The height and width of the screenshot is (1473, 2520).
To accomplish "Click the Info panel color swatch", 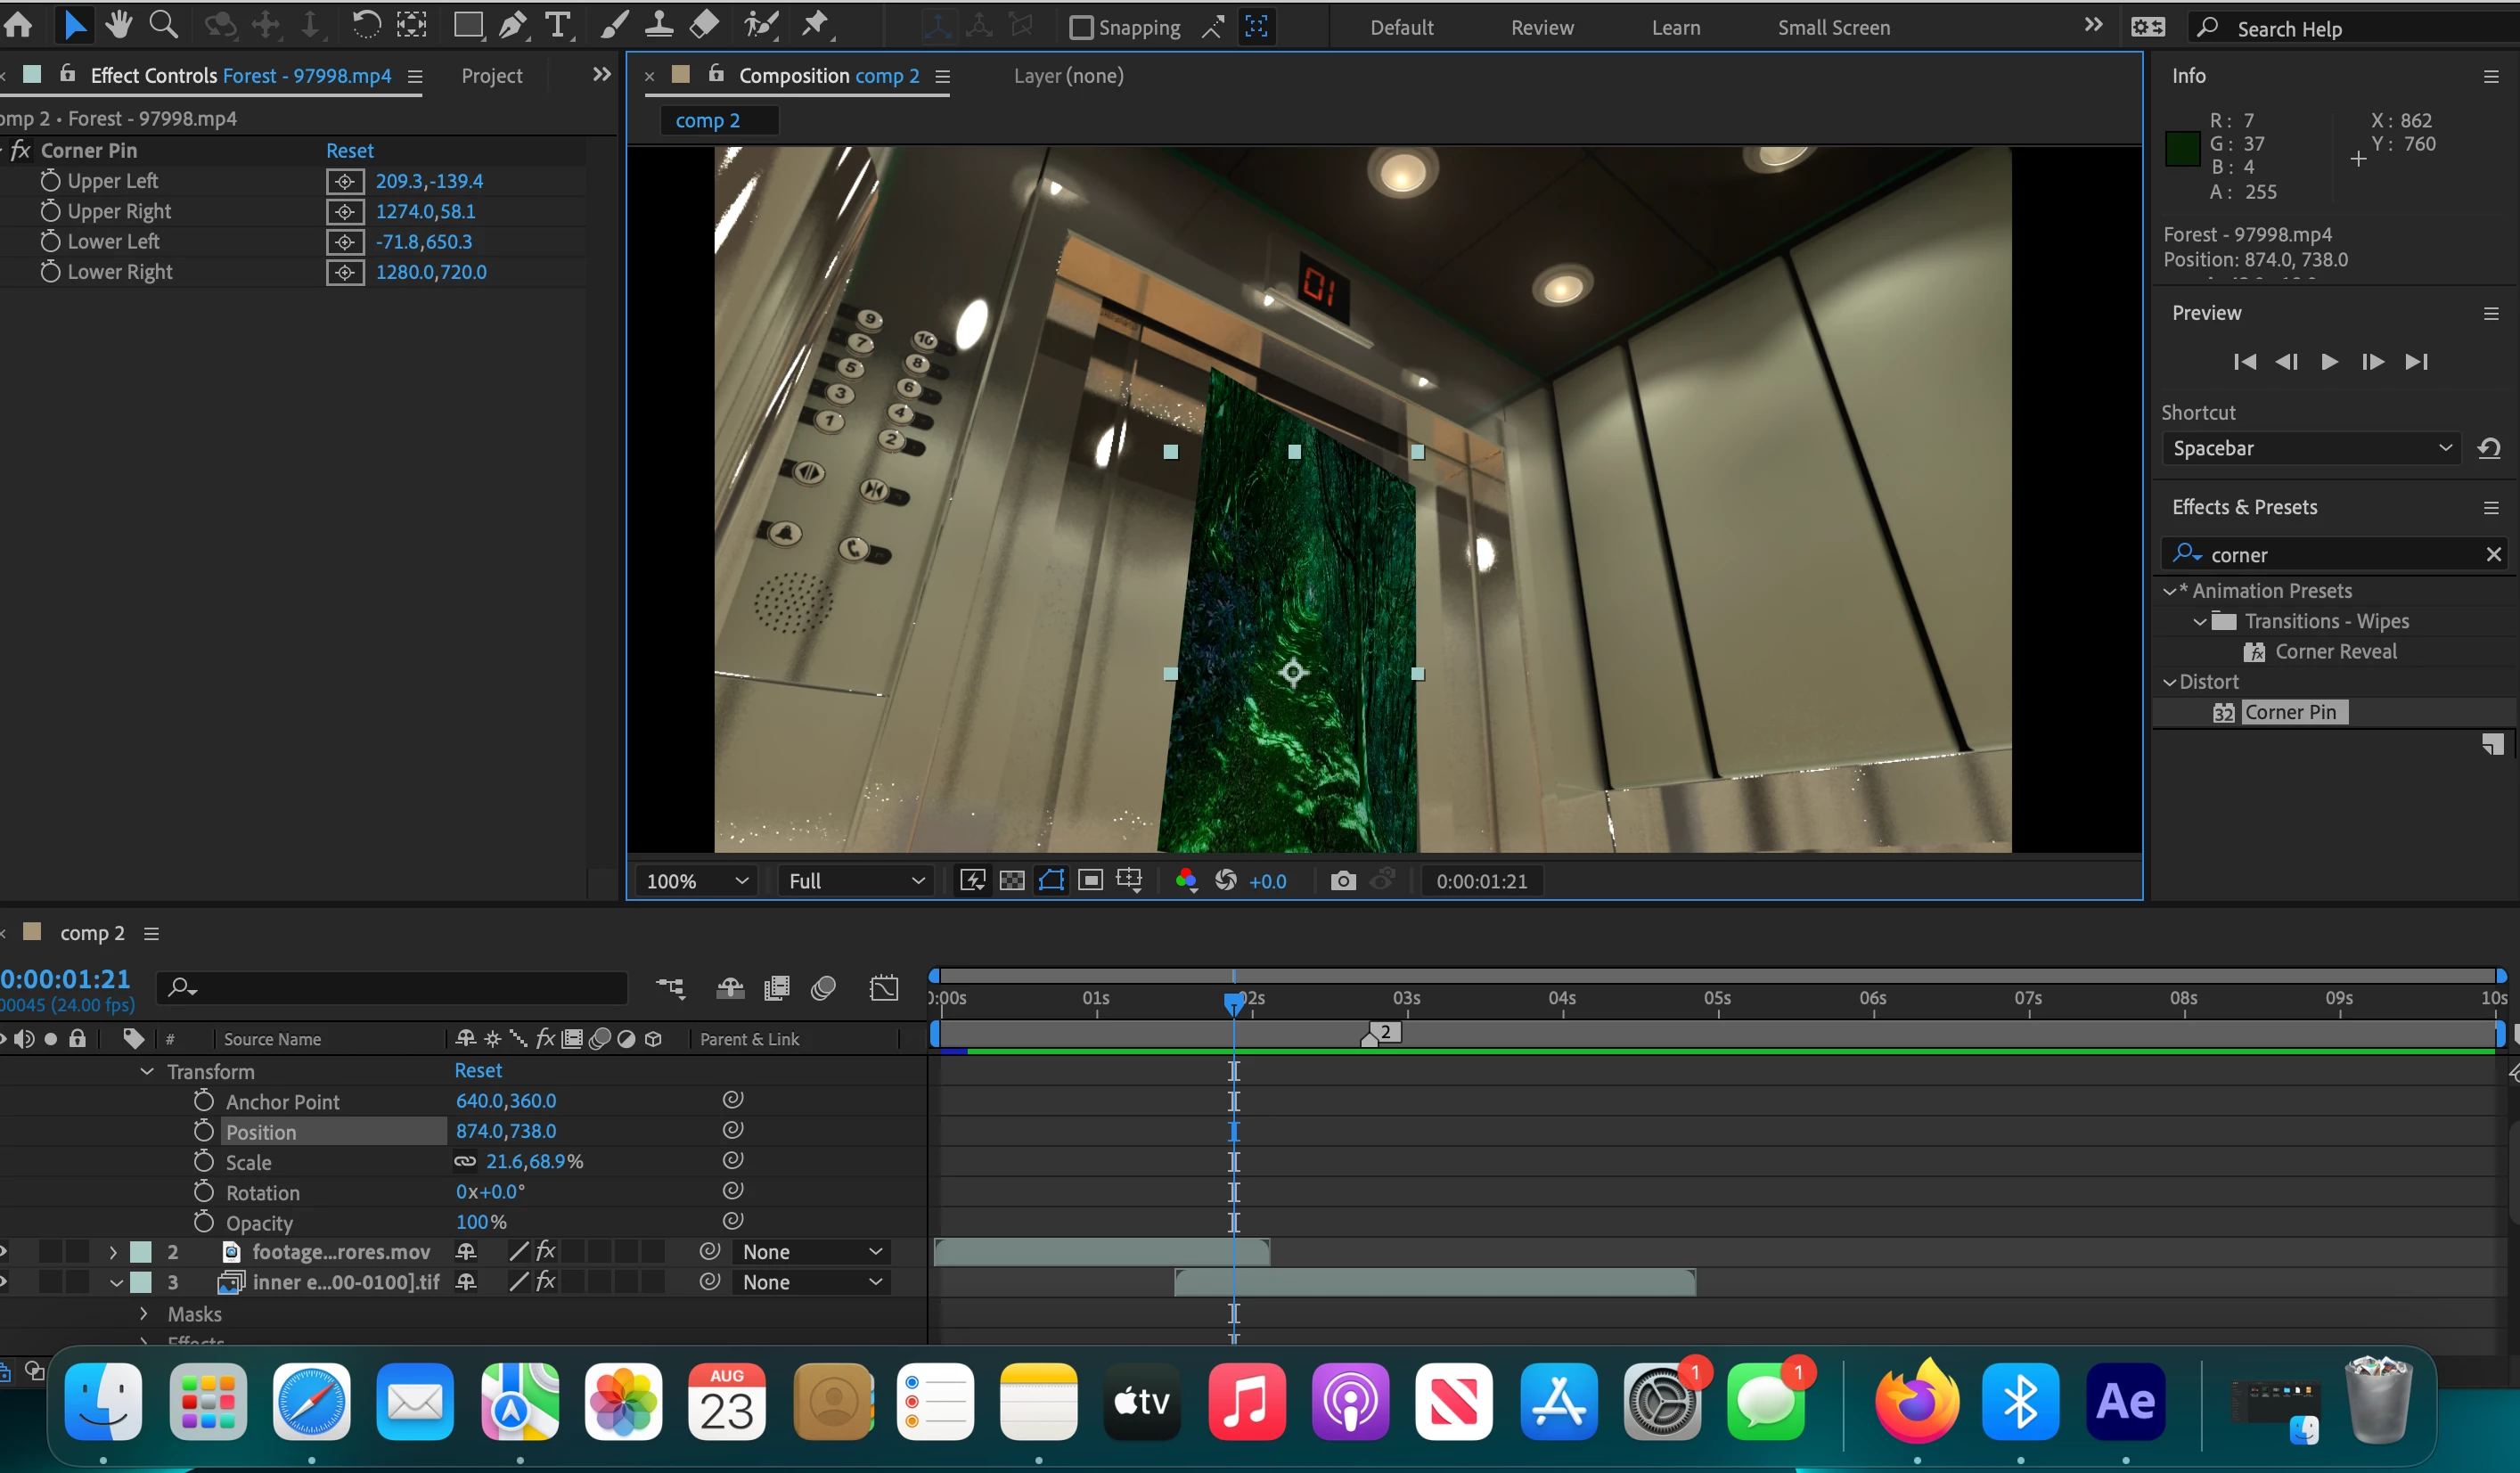I will (2181, 149).
